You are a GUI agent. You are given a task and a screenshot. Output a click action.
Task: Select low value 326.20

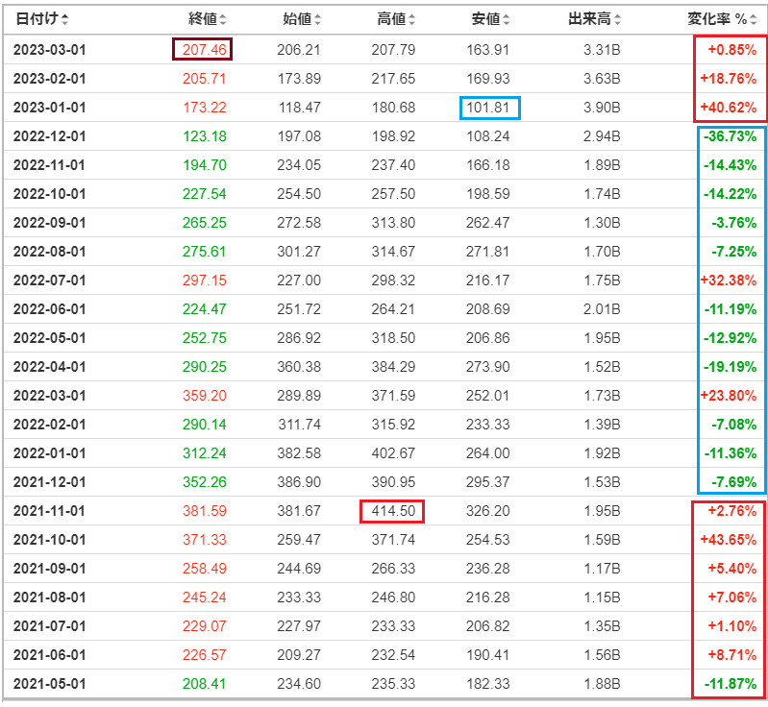point(488,511)
